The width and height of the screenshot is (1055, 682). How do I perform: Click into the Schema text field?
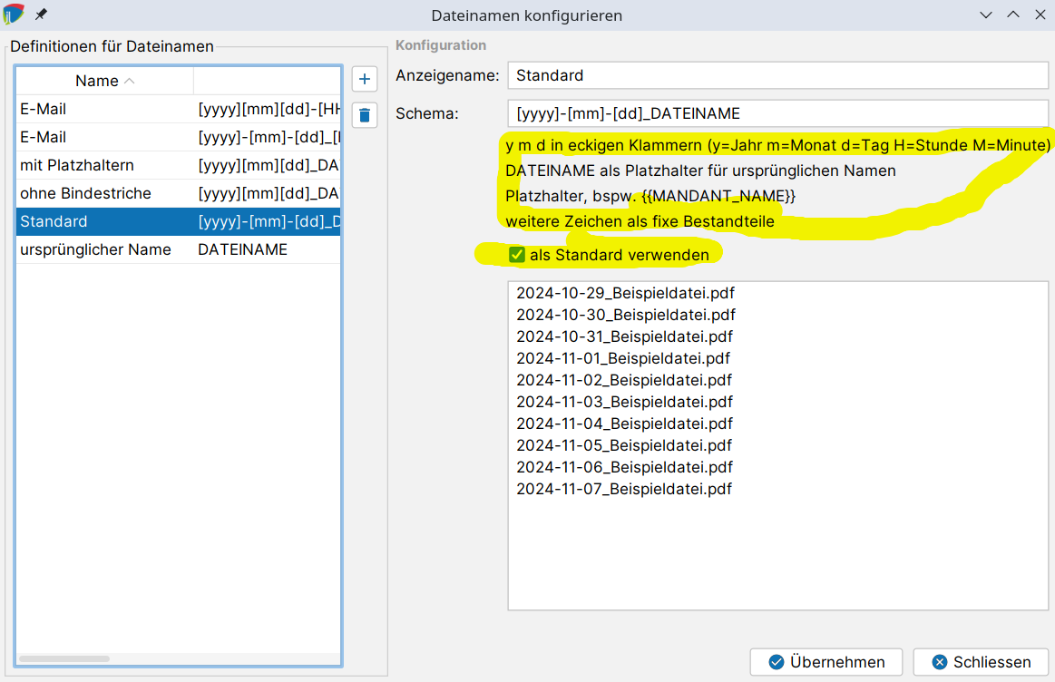[777, 113]
